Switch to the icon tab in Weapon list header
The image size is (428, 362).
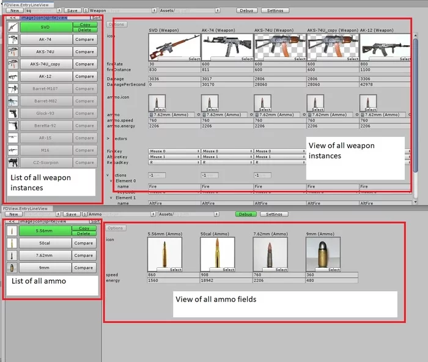(39, 18)
